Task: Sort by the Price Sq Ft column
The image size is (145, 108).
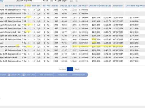Action: click(x=106, y=6)
